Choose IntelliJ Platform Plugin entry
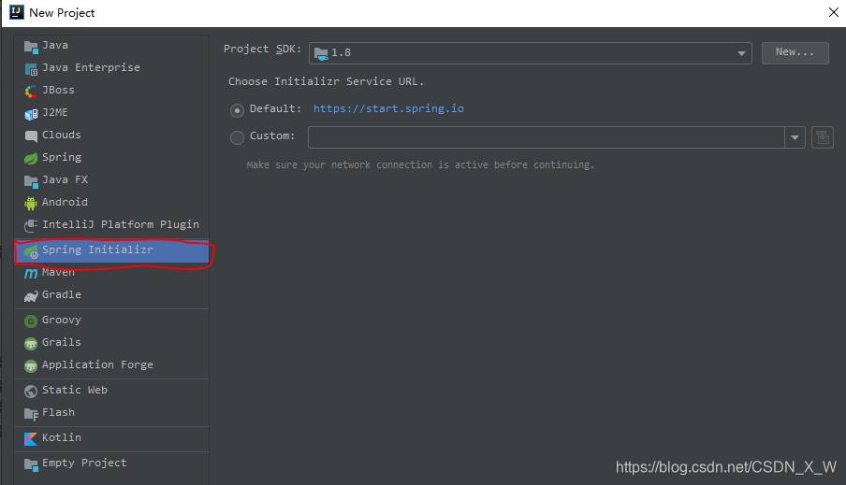This screenshot has height=485, width=846. pyautogui.click(x=111, y=224)
